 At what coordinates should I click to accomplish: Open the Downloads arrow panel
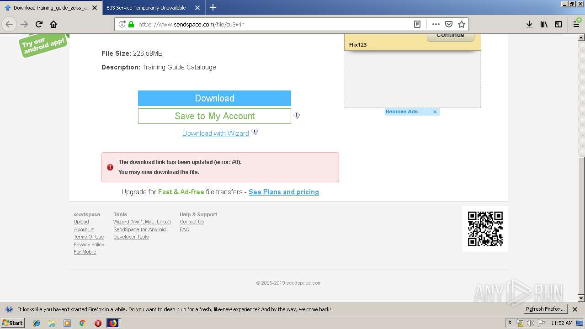529,24
